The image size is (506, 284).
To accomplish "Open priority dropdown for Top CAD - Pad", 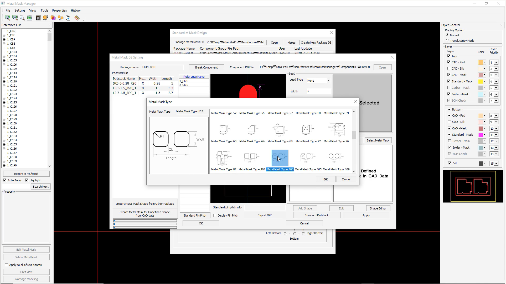I will point(496,62).
